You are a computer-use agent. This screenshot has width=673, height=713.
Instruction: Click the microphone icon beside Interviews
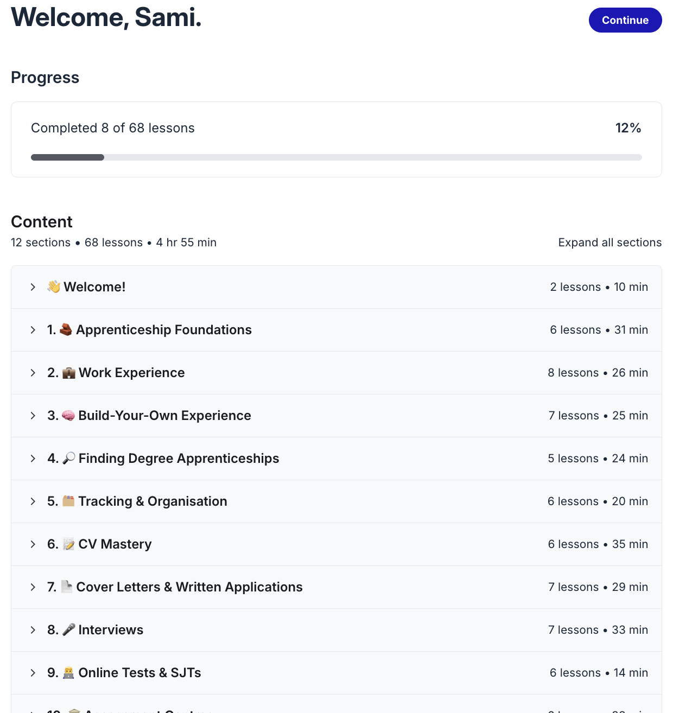click(x=69, y=629)
